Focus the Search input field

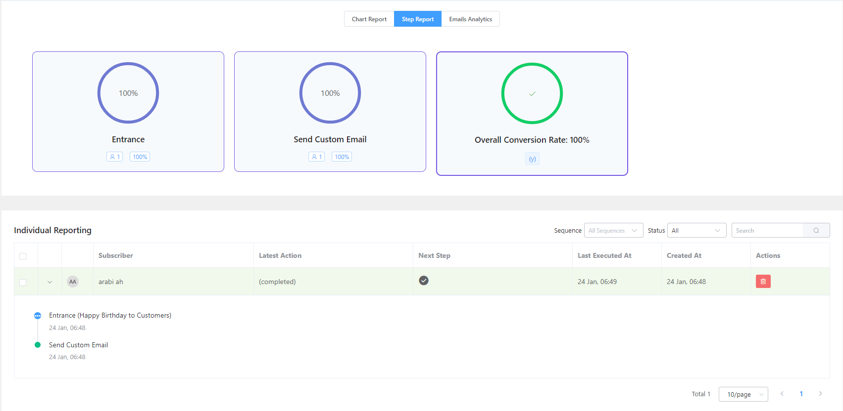tap(768, 230)
